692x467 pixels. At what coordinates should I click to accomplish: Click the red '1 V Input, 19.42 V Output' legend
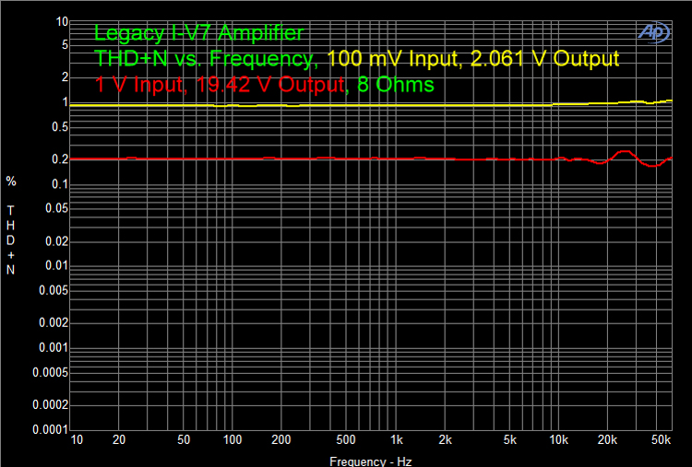click(220, 86)
